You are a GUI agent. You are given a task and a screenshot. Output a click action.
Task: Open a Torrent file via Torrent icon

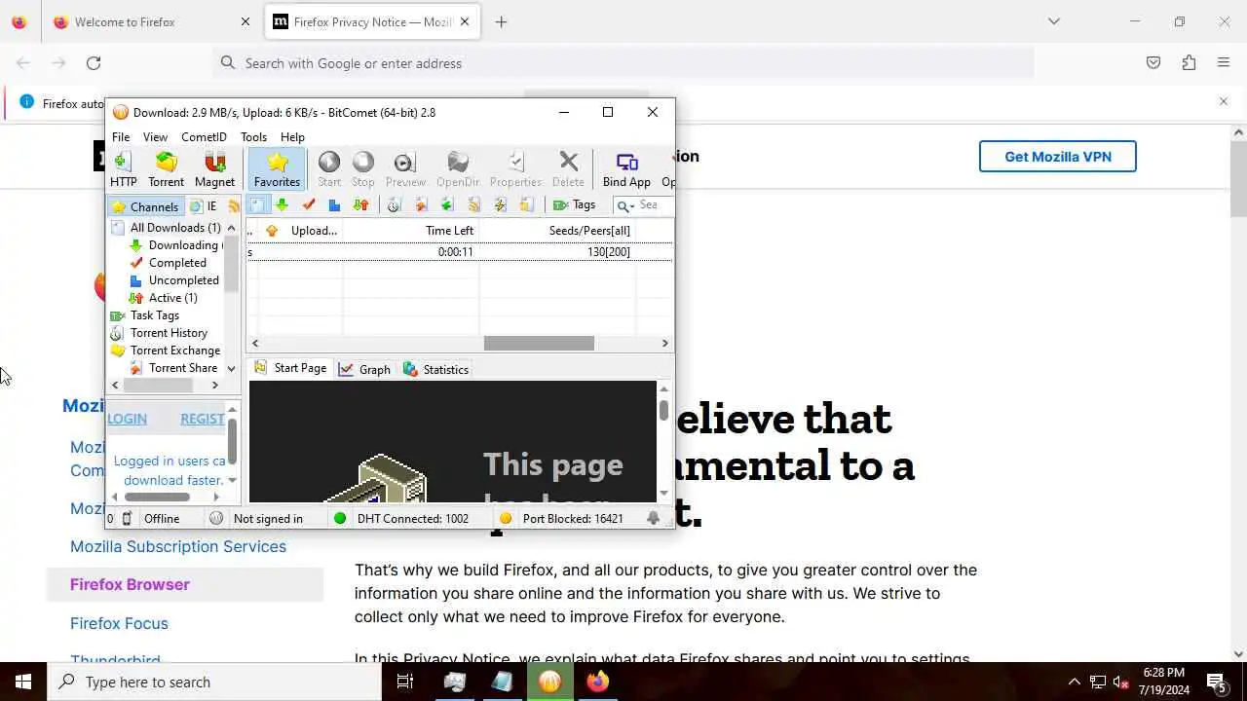click(x=166, y=169)
